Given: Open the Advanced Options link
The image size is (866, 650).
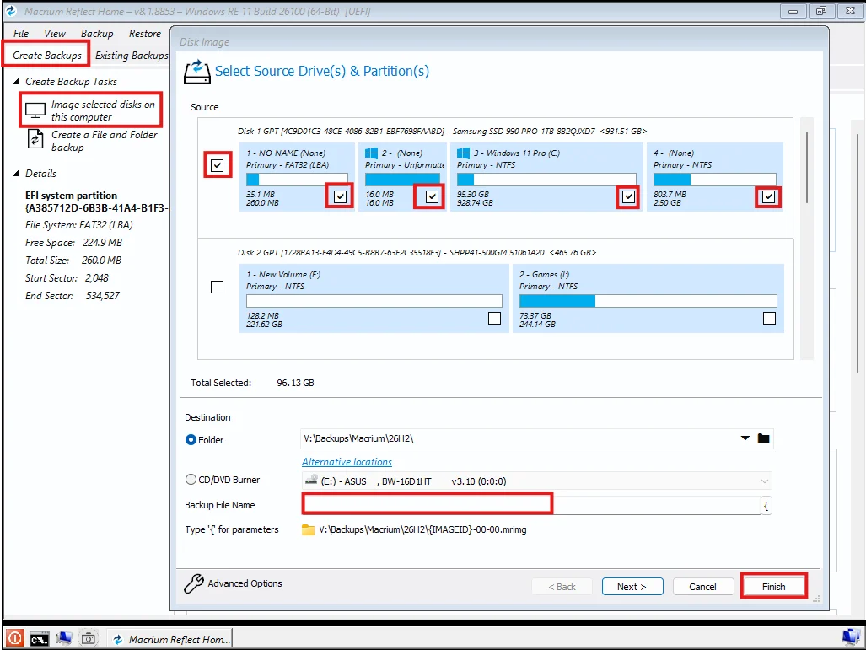Looking at the screenshot, I should tap(245, 583).
